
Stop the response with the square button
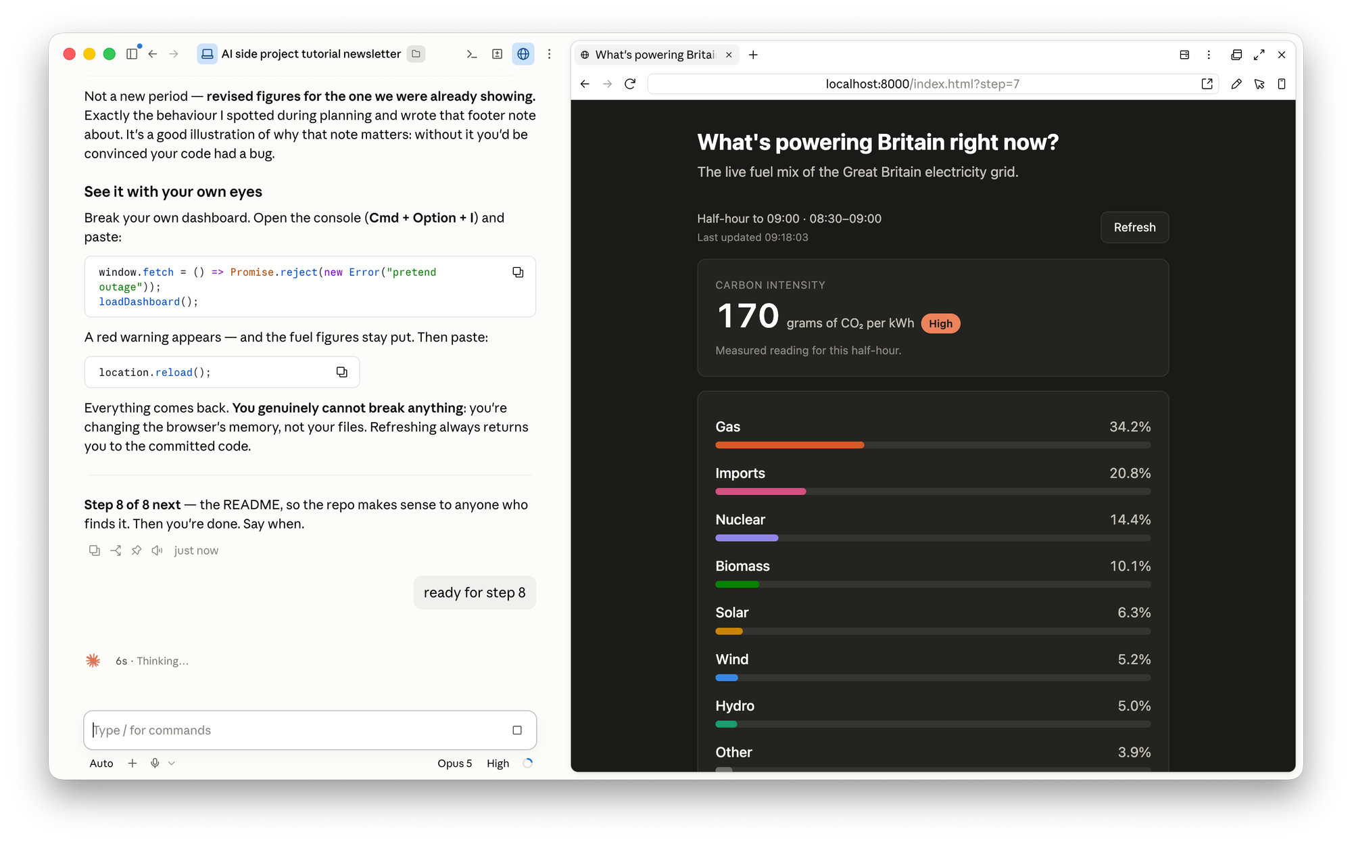(x=517, y=730)
